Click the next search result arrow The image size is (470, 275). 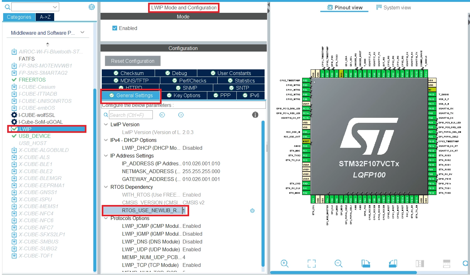pos(181,115)
